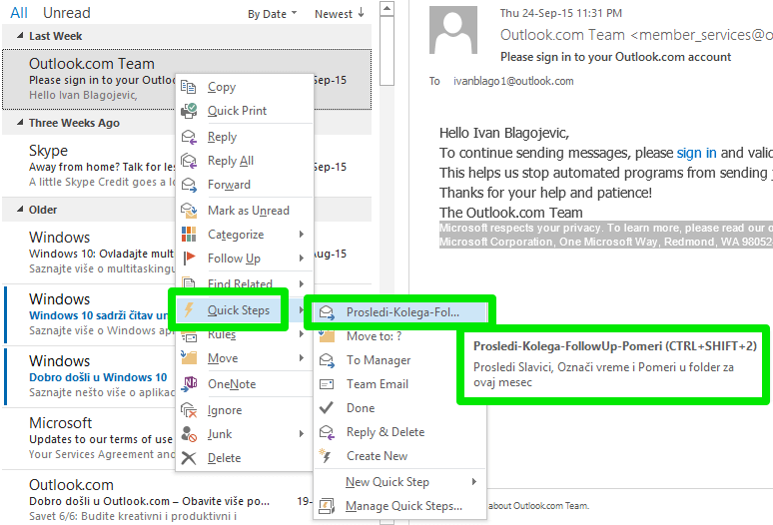Click the Quick Print printer icon
773x525 pixels.
[x=189, y=111]
